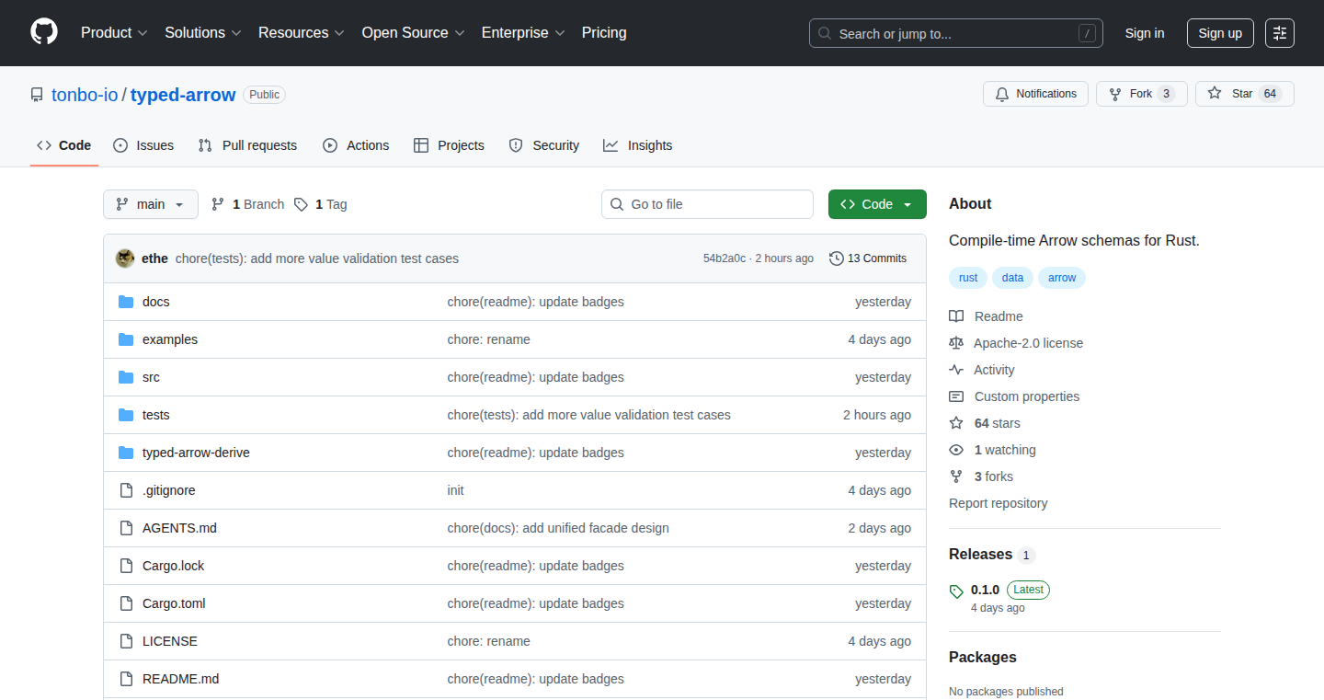Viewport: 1324px width, 700px height.
Task: Click the LICENSE file icon
Action: click(x=126, y=641)
